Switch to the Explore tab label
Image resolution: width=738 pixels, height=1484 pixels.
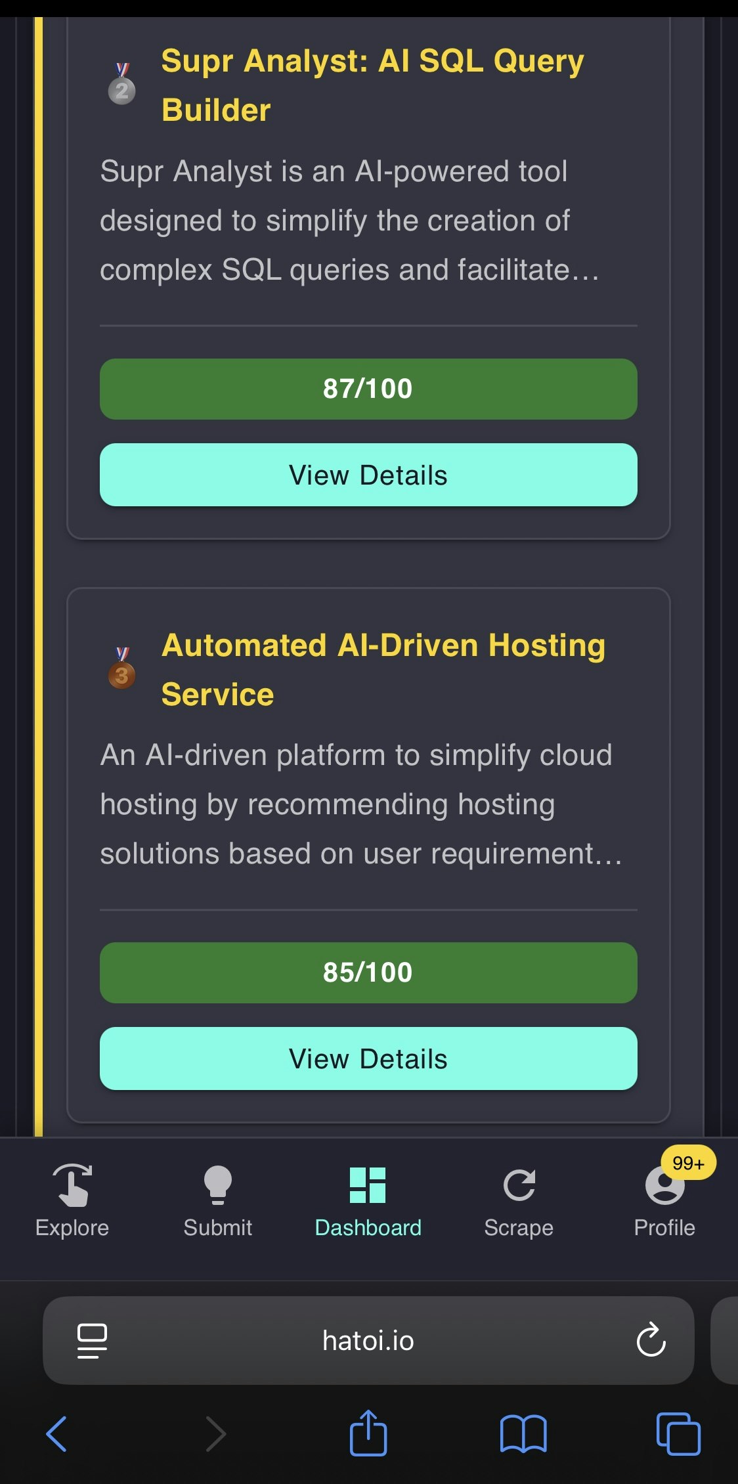(x=72, y=1227)
